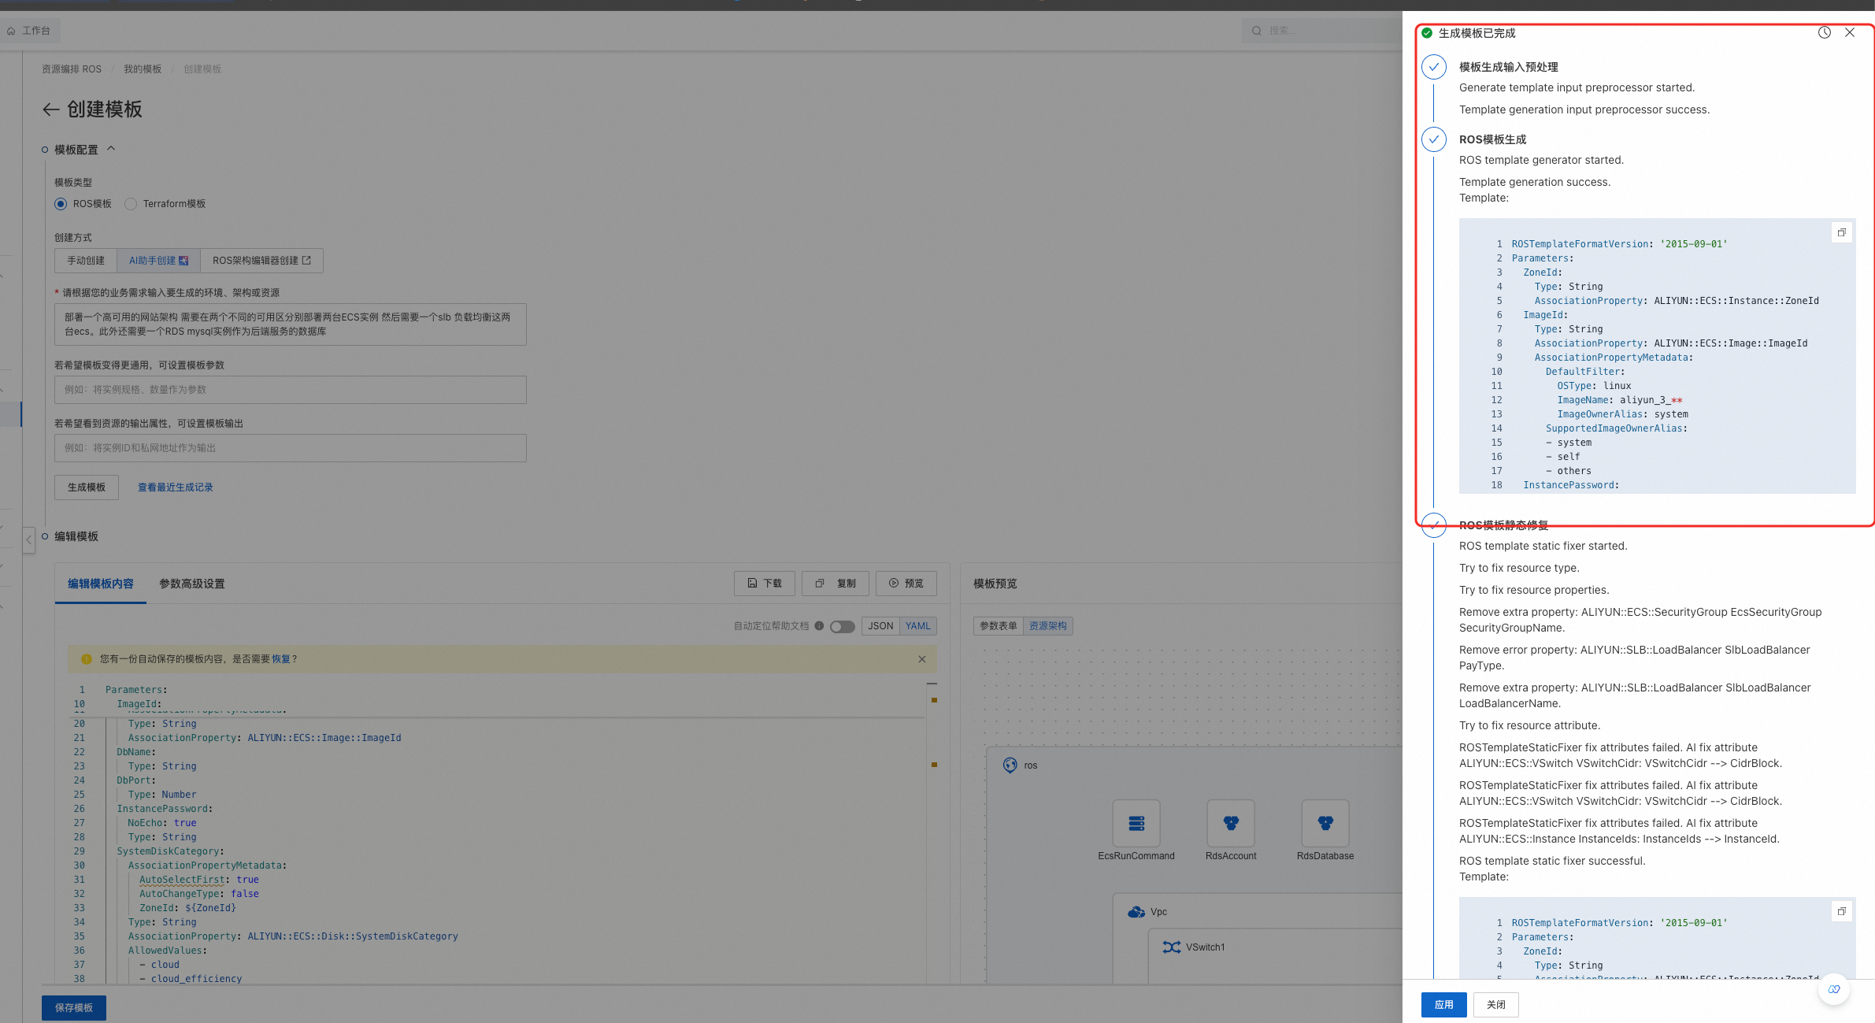Select the Terraform模板 radio button

[131, 204]
